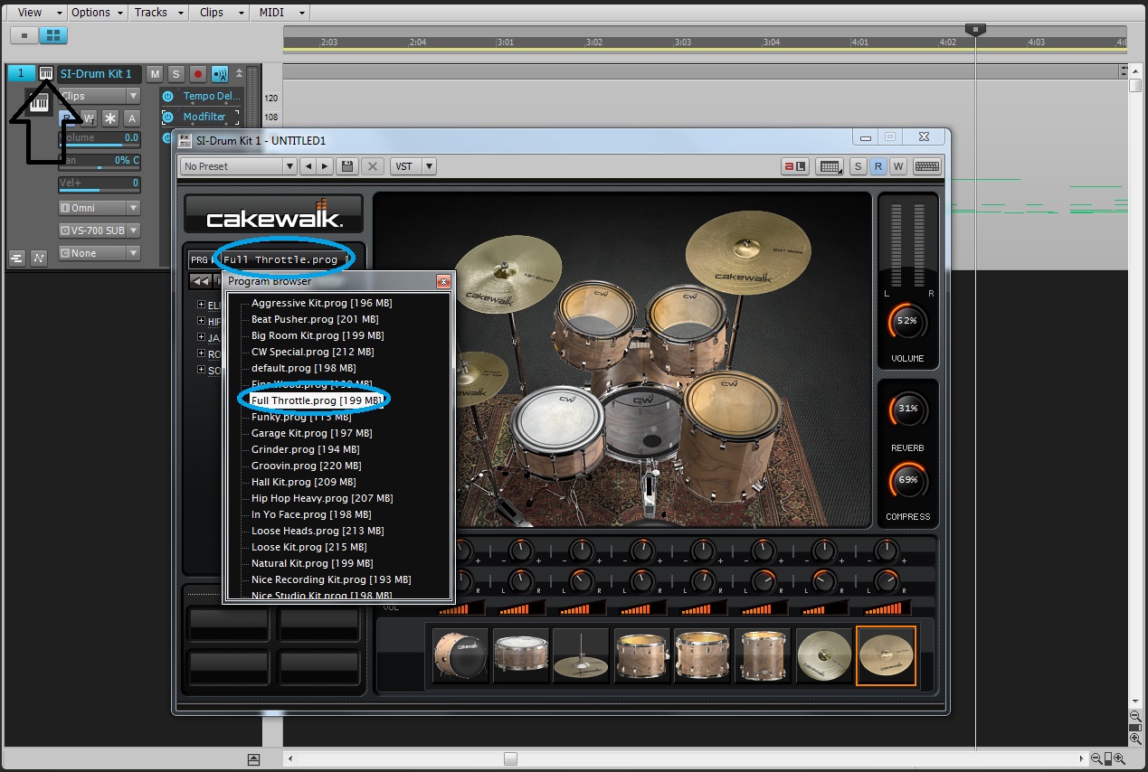This screenshot has width=1148, height=772.
Task: Click the Pan slider showing 0% C
Action: click(x=100, y=161)
